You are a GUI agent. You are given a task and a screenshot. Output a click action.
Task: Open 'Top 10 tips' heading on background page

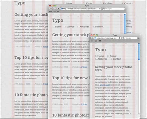[31, 58]
